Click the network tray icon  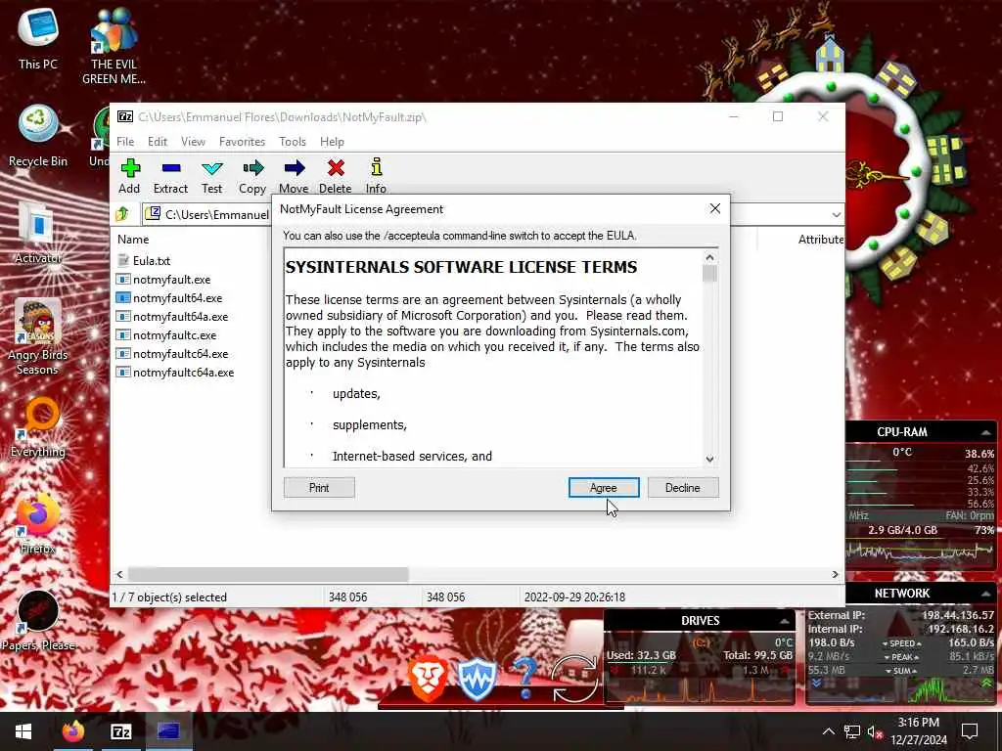851,731
